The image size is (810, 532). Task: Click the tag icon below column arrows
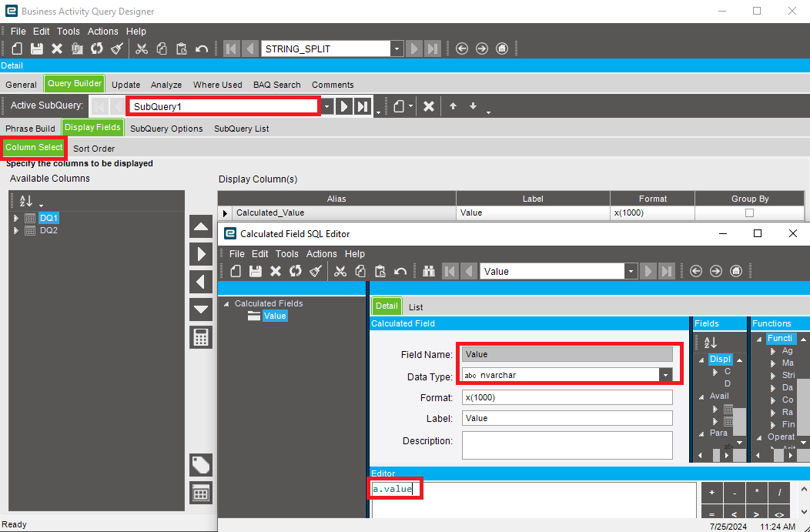point(201,465)
